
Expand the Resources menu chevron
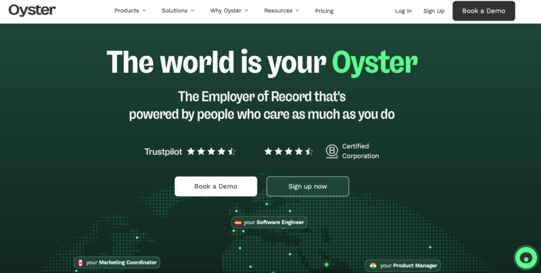(297, 11)
